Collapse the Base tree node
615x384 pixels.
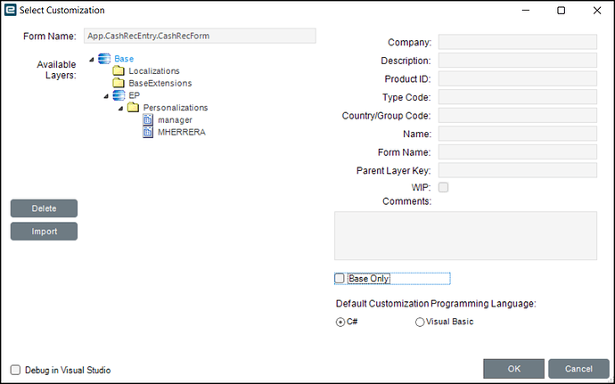(x=92, y=60)
